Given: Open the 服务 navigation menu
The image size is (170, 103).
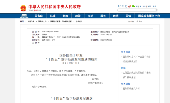Looking at the screenshot, I should (x=103, y=16).
